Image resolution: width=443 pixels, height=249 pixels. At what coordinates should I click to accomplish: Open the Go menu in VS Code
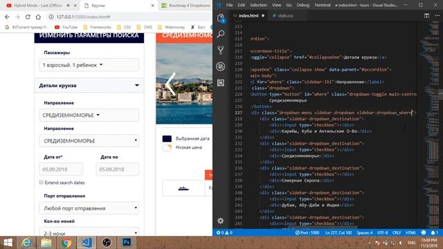[289, 5]
